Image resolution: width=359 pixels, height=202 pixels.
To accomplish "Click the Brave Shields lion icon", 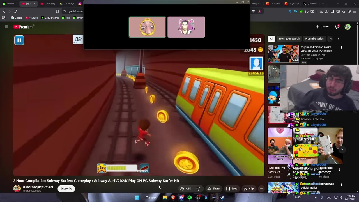I will pyautogui.click(x=254, y=11).
